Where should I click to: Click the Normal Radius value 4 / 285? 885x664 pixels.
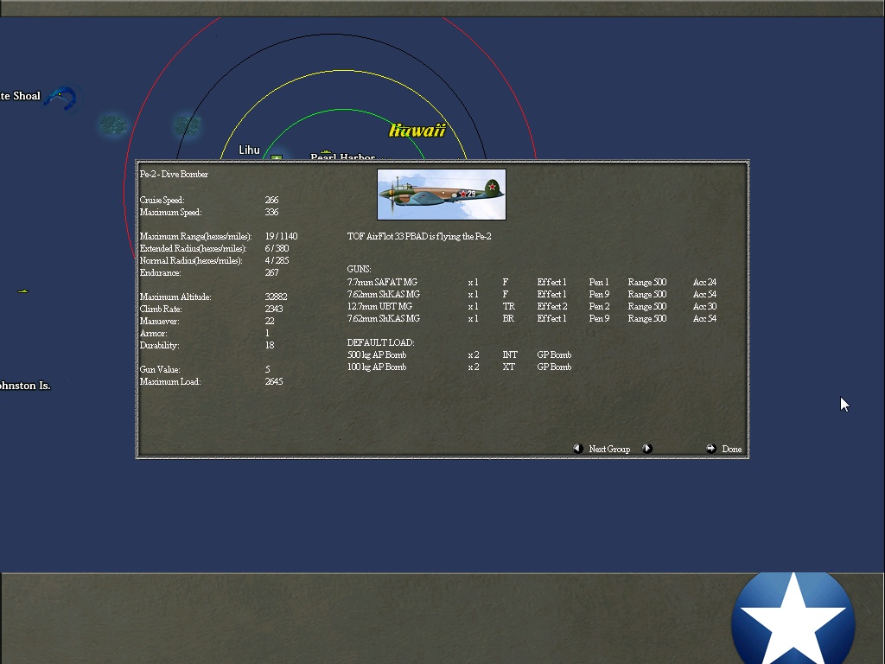277,260
